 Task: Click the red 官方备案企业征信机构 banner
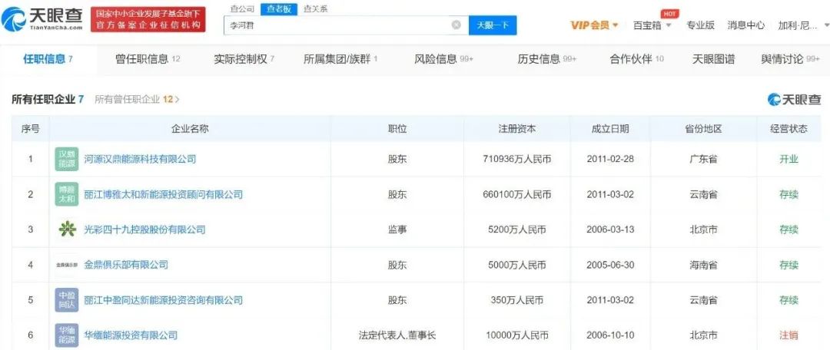click(x=148, y=19)
